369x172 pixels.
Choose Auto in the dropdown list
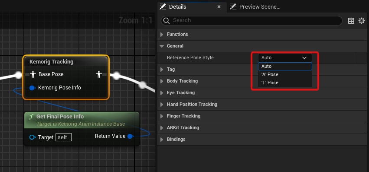285,67
